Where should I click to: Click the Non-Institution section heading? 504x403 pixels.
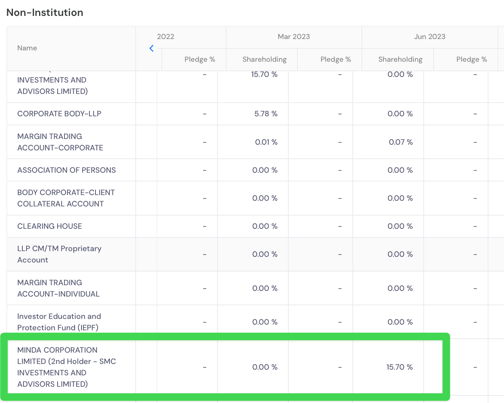pyautogui.click(x=45, y=12)
